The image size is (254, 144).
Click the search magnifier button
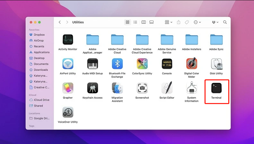coord(225,22)
